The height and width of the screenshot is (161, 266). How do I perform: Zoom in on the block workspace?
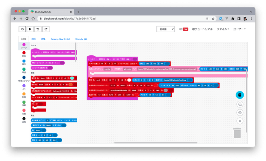click(239, 104)
